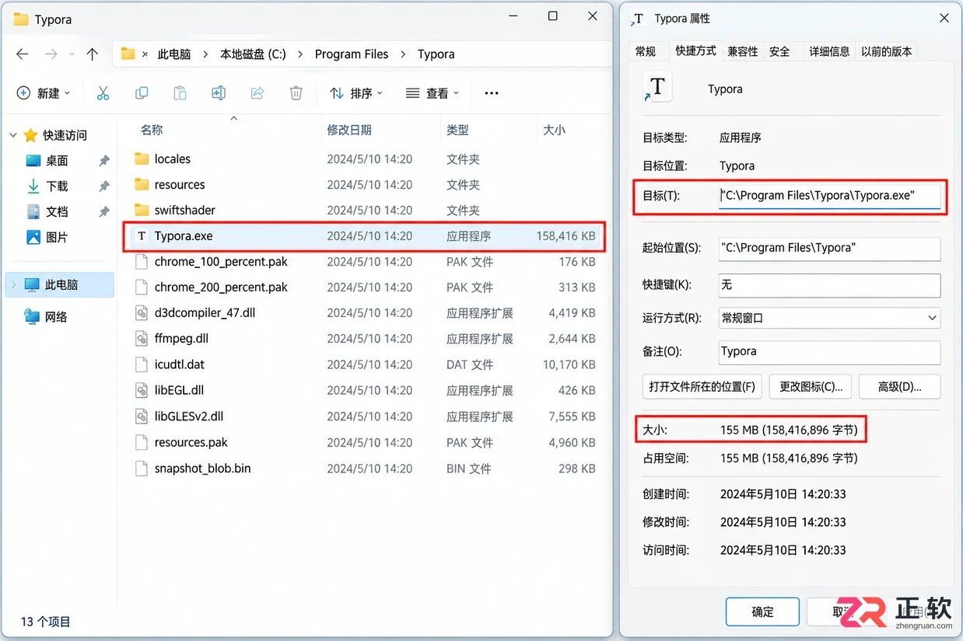Click the Paste clipboard icon
Image resolution: width=963 pixels, height=641 pixels.
coord(180,93)
